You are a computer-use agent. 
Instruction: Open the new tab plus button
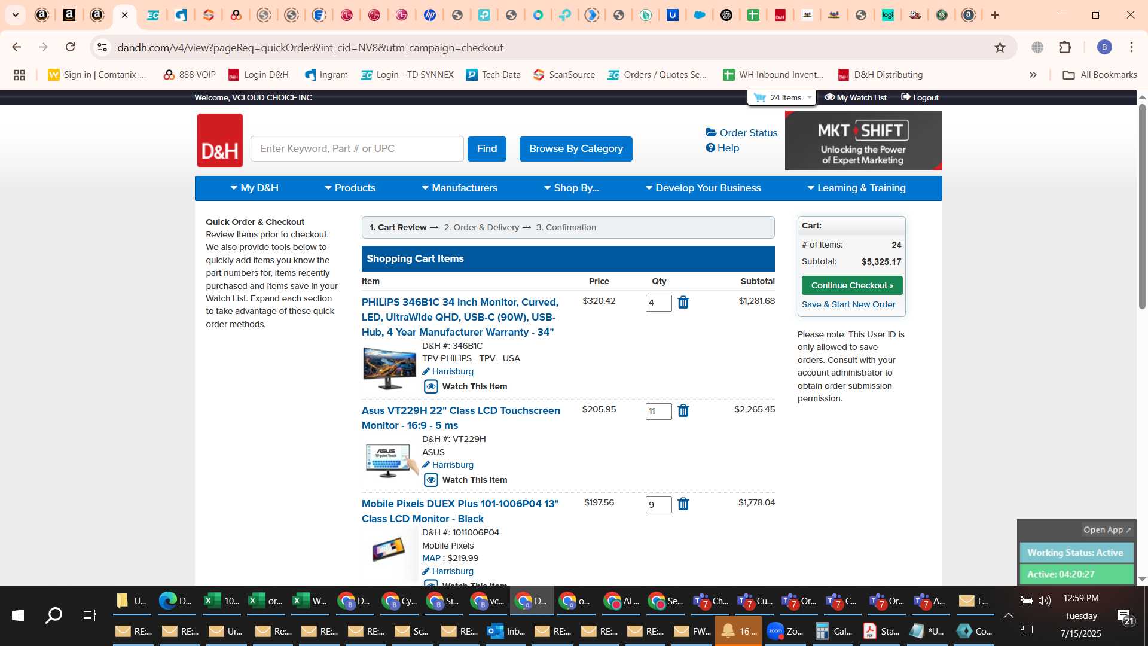[x=995, y=15]
